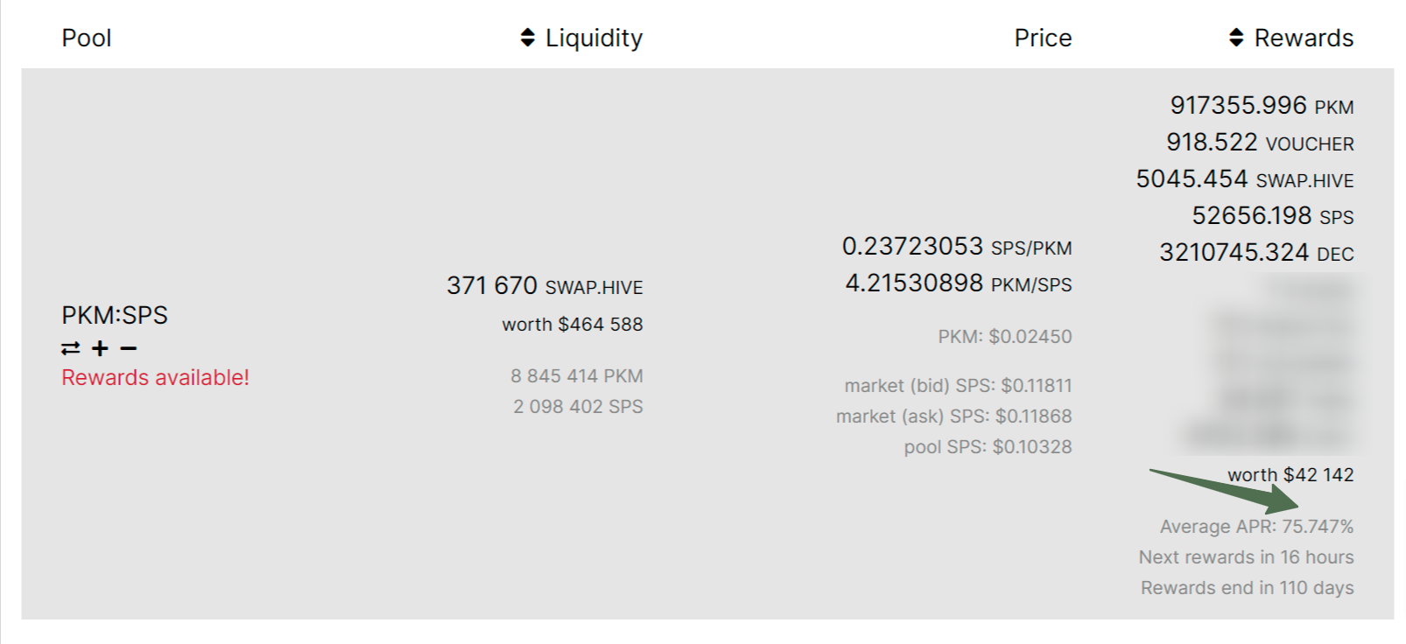This screenshot has height=644, width=1406.
Task: Click the Price column header
Action: click(1042, 38)
